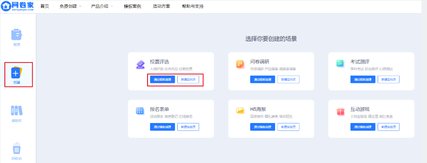
Task: Select the 创建 plus icon in sidebar
Action: 16,72
